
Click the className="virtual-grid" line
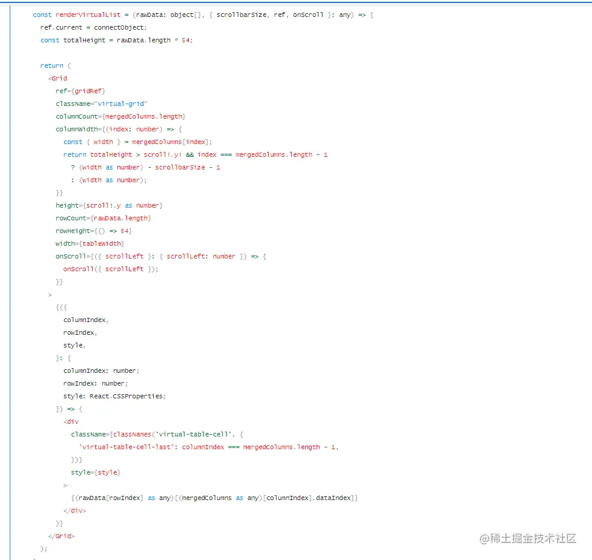point(102,104)
